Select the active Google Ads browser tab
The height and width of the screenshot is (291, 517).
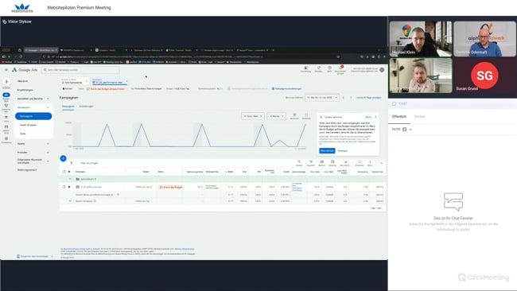[41, 50]
